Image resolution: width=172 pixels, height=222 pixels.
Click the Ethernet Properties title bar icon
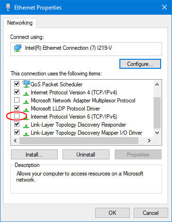coord(8,7)
